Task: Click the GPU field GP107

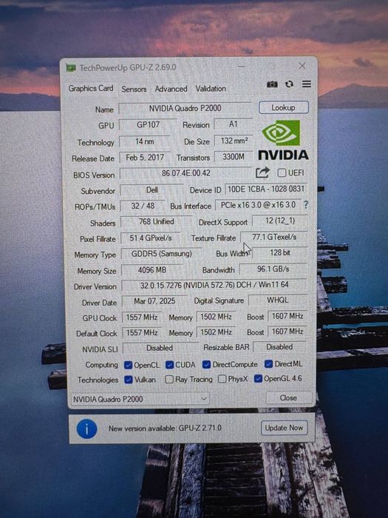Action: pyautogui.click(x=148, y=125)
